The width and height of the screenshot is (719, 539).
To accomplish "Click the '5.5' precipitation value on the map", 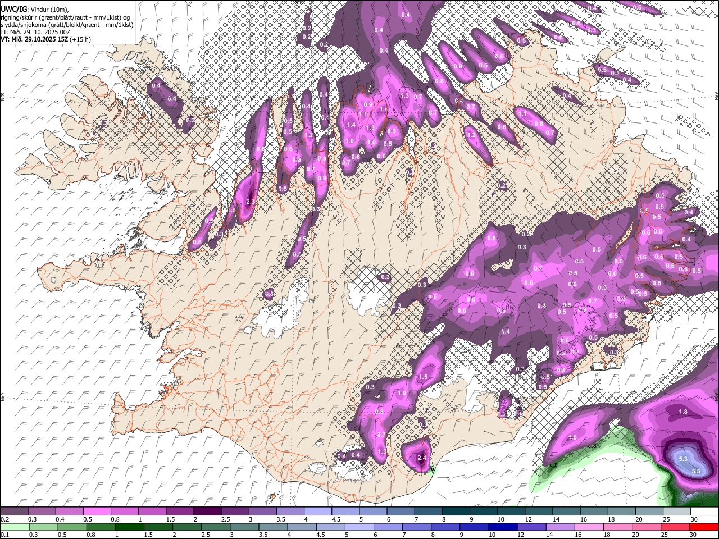I will click(695, 471).
